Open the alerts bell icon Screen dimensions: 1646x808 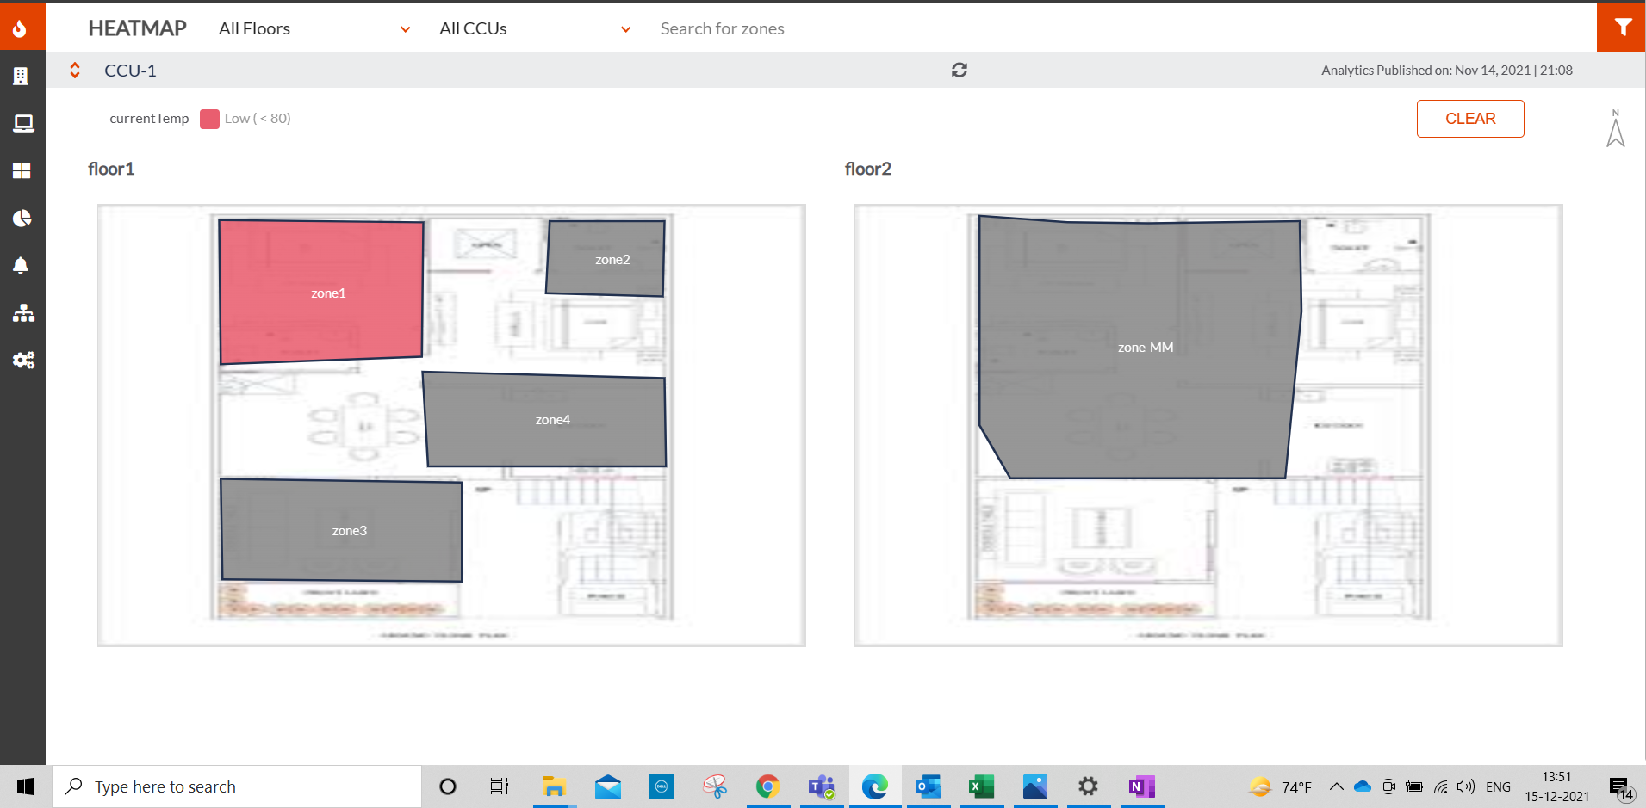(x=21, y=265)
